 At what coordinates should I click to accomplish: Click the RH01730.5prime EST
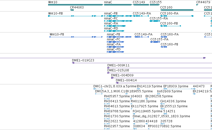pos(107,119)
